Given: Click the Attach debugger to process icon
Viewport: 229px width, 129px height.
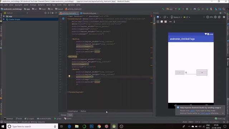Looking at the screenshot, I should (199, 9).
